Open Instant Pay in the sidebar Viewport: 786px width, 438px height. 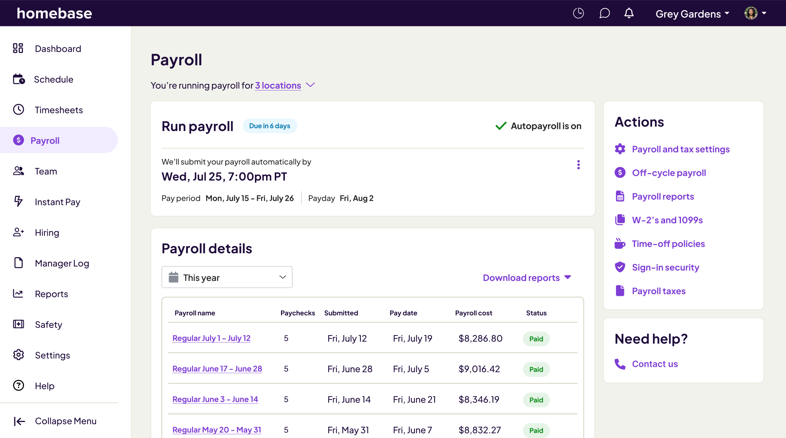[x=57, y=202]
